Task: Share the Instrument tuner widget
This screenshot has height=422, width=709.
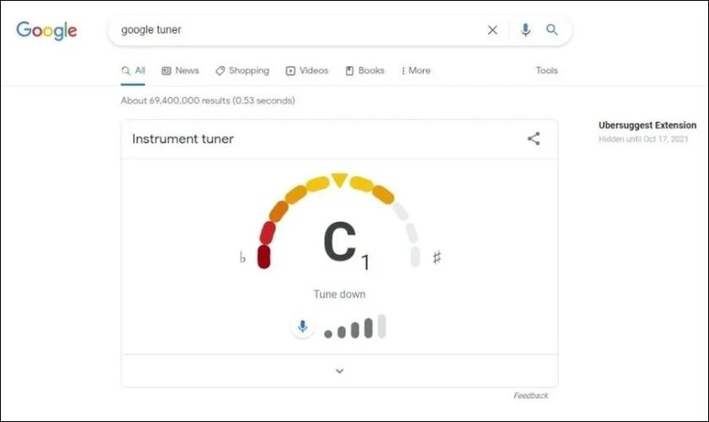Action: coord(533,138)
